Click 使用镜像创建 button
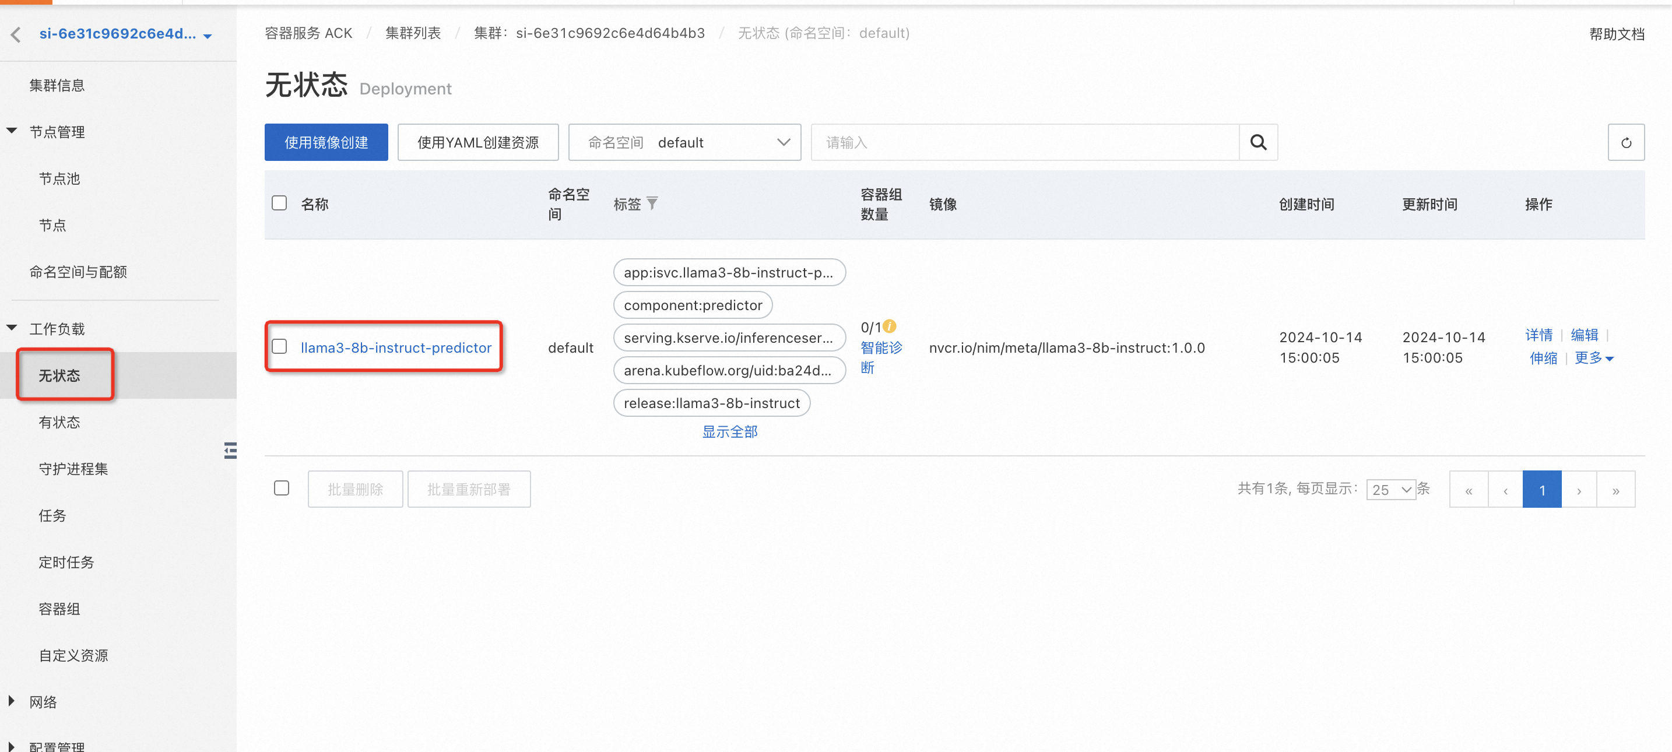 coord(326,142)
